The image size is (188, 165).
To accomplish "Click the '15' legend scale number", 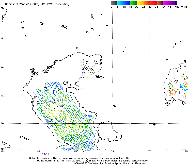I will pyautogui.click(x=130, y=7).
